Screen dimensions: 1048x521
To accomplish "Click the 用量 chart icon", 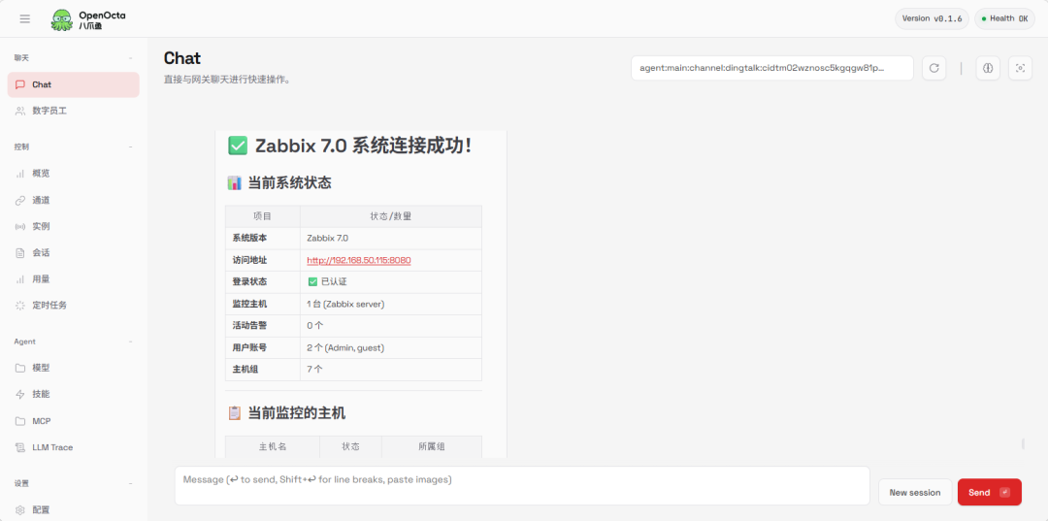I will [x=20, y=279].
